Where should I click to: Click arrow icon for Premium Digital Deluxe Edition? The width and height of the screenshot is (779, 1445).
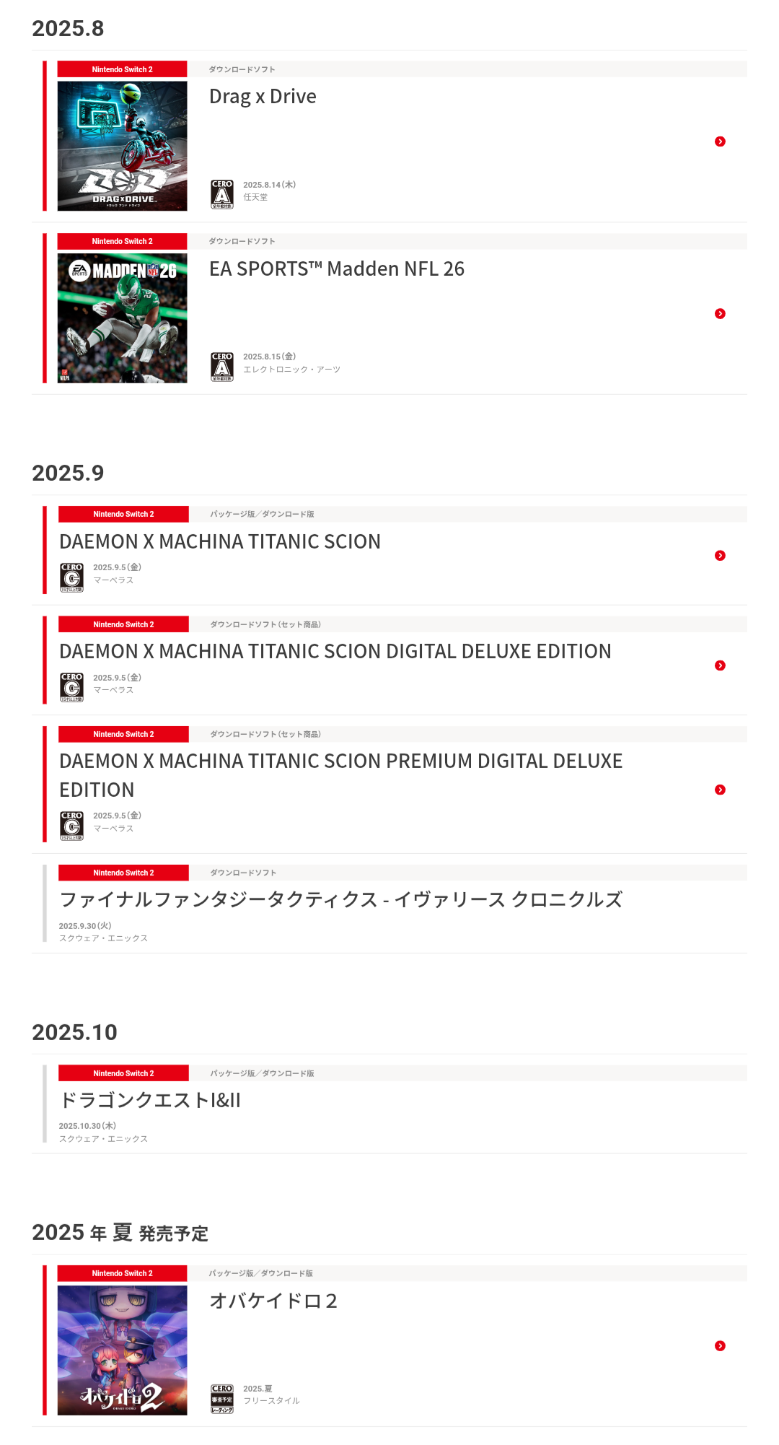tap(720, 790)
